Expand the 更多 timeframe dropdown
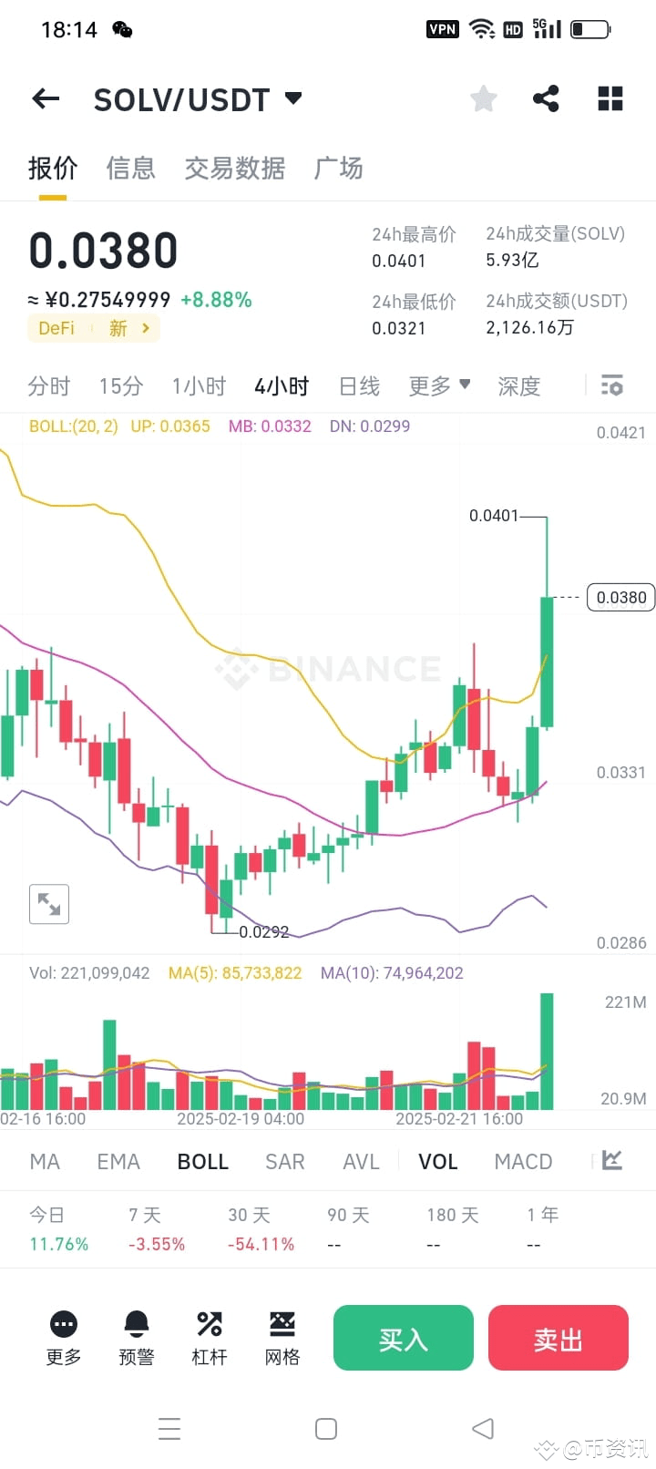 (437, 385)
